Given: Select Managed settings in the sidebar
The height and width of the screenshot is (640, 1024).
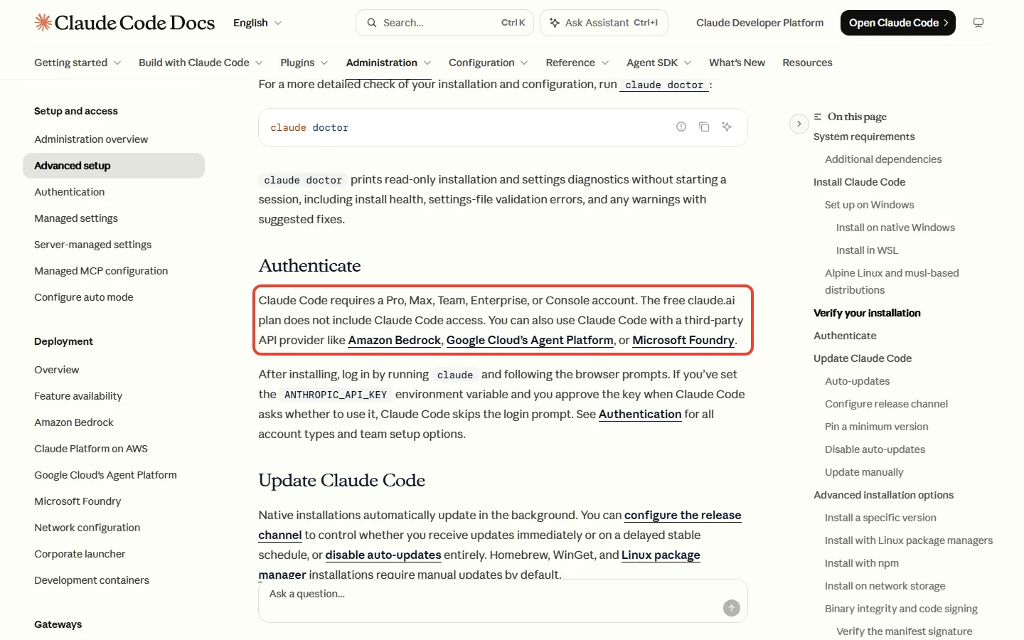Looking at the screenshot, I should (76, 218).
